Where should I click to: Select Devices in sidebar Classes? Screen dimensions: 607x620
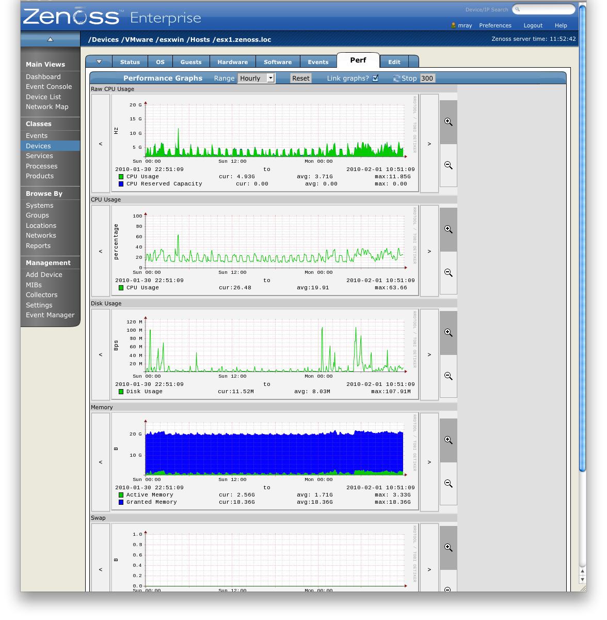50,146
